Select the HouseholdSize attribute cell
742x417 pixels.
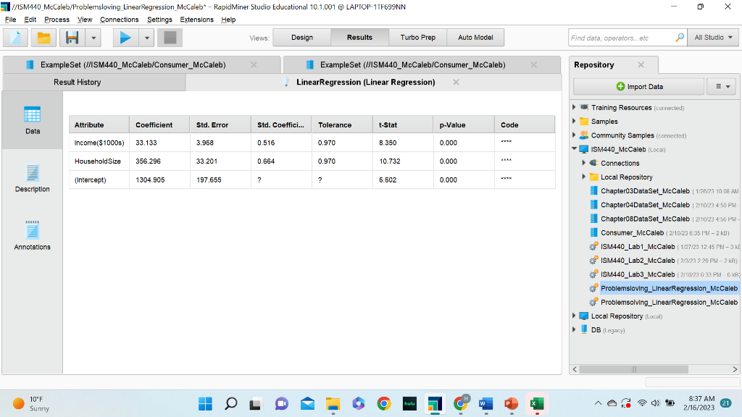[x=99, y=161]
